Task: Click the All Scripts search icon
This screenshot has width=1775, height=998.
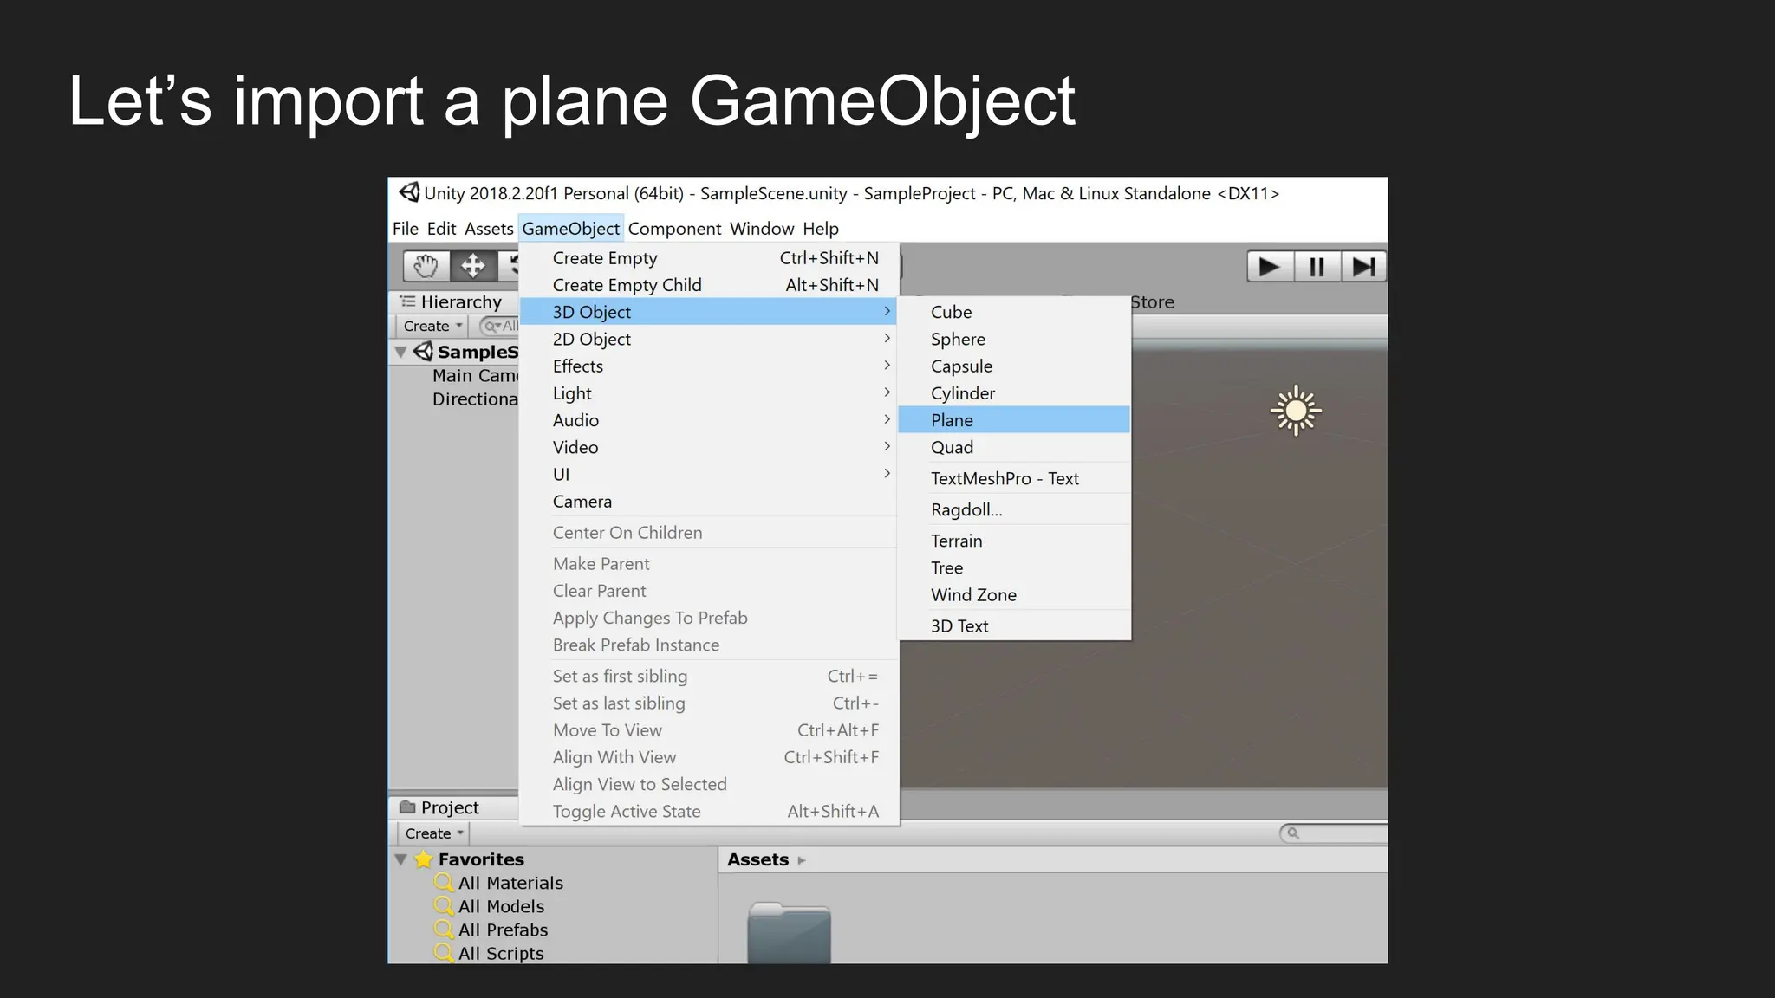Action: (x=444, y=953)
